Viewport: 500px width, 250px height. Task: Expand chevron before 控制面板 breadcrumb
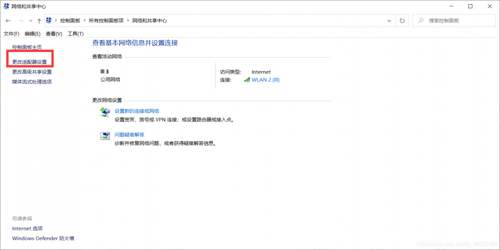click(x=56, y=21)
